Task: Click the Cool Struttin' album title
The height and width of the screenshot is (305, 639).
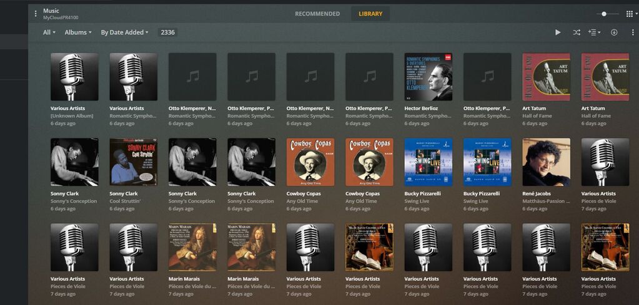Action: (x=126, y=201)
